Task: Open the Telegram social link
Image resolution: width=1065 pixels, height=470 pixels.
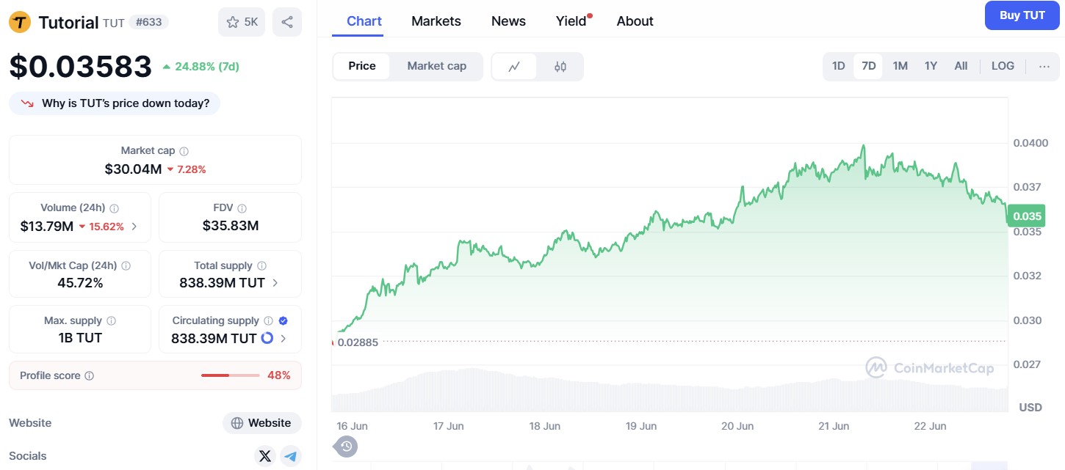Action: (x=291, y=456)
